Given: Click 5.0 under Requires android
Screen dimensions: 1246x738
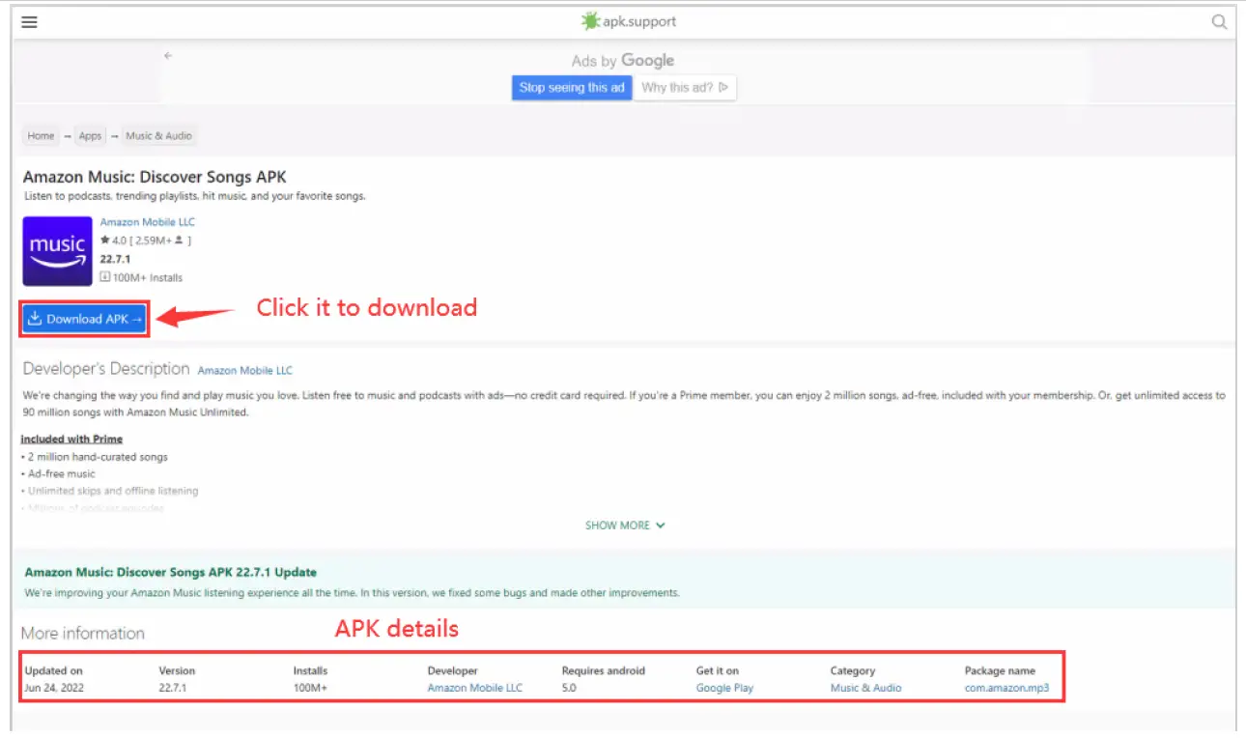Looking at the screenshot, I should click(570, 688).
